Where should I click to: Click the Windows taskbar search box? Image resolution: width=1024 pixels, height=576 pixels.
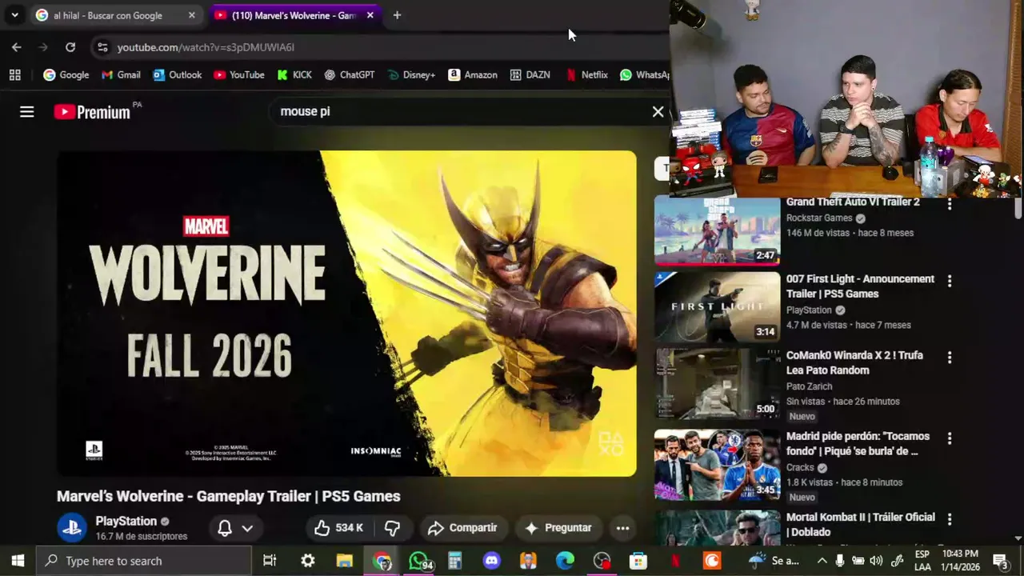144,561
